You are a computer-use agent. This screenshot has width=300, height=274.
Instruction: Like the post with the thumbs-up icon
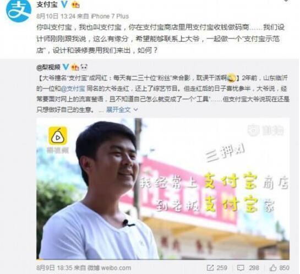click(x=273, y=268)
